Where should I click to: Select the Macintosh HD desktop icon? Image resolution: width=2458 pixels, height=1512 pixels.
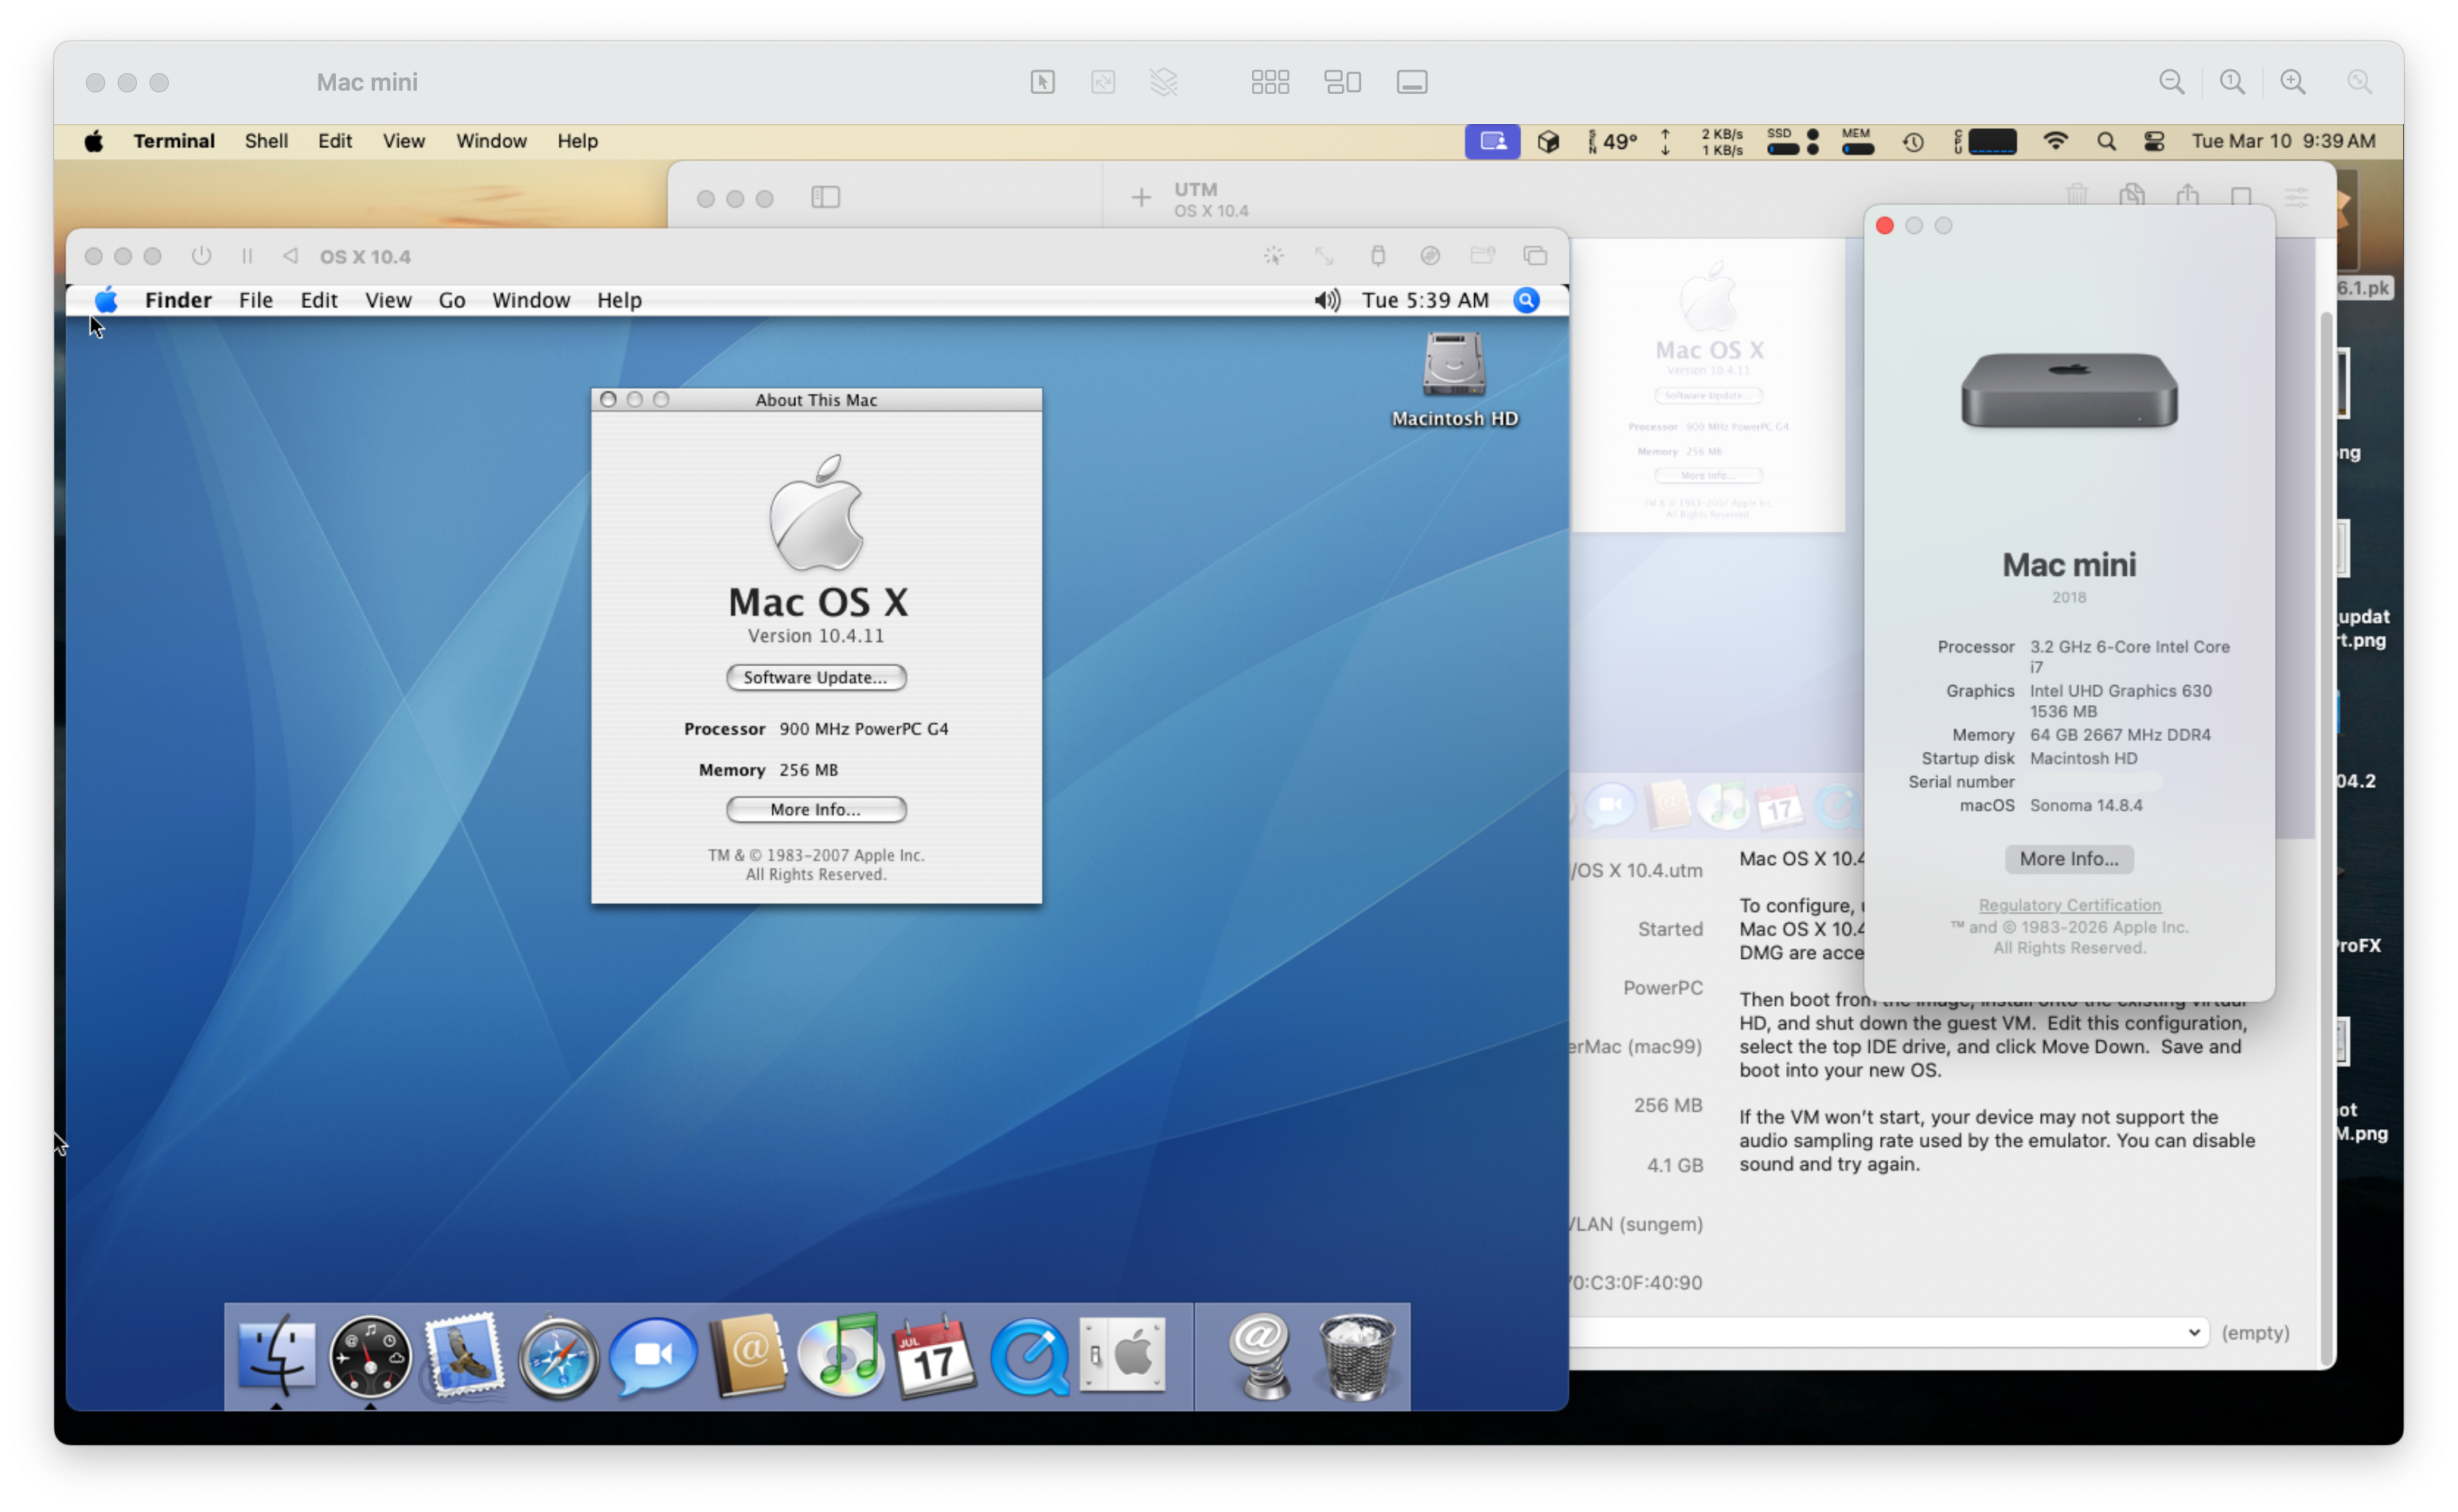point(1455,379)
